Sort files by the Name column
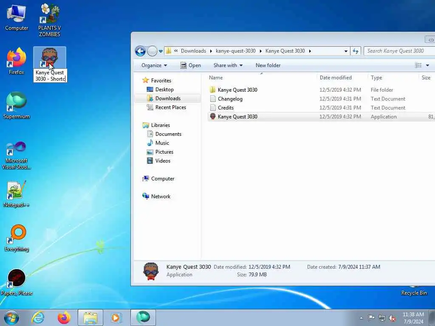The width and height of the screenshot is (435, 326). coord(261,78)
